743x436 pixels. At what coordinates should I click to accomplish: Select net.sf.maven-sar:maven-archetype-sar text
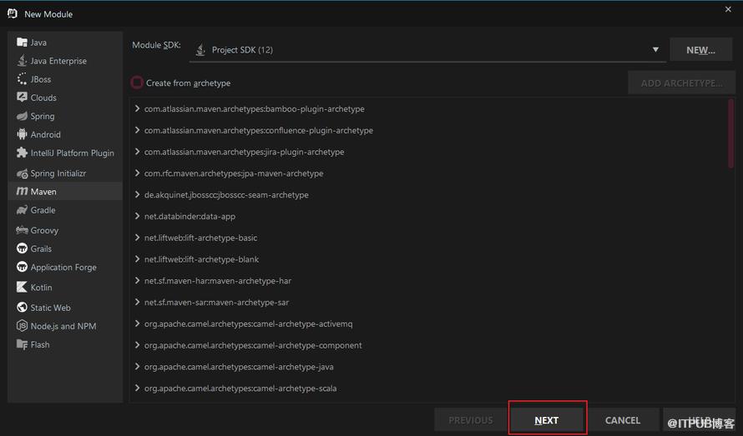[216, 303]
